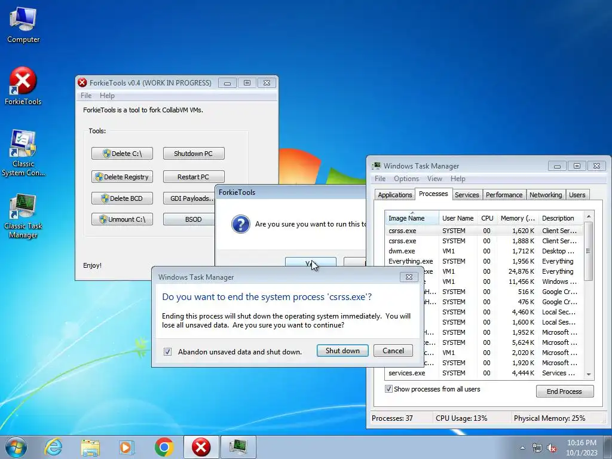Screen dimensions: 612x459
Task: Open the taskbar clock showing 10:16 PM
Action: (x=582, y=448)
